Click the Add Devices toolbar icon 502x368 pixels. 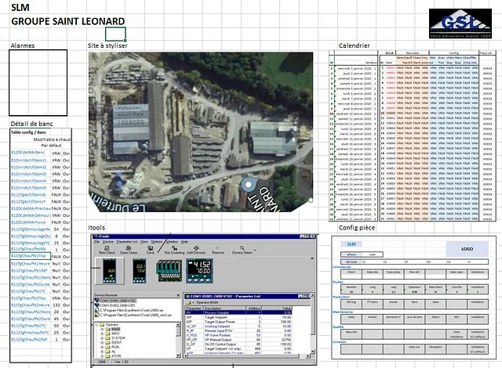pos(197,250)
